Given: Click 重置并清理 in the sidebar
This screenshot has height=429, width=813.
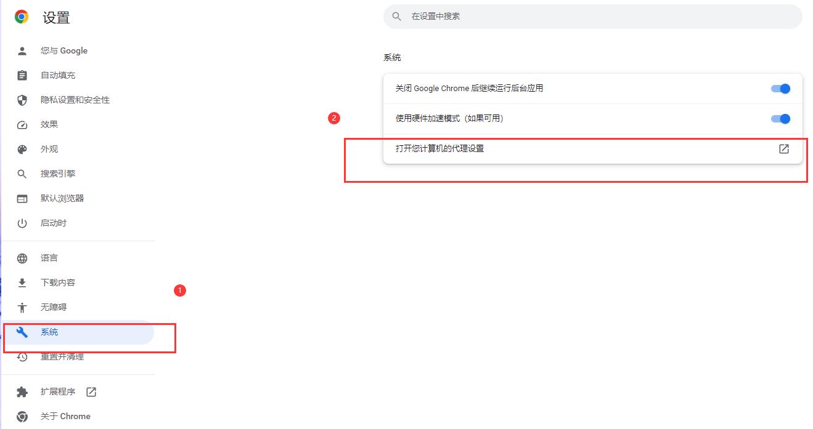Looking at the screenshot, I should click(62, 357).
